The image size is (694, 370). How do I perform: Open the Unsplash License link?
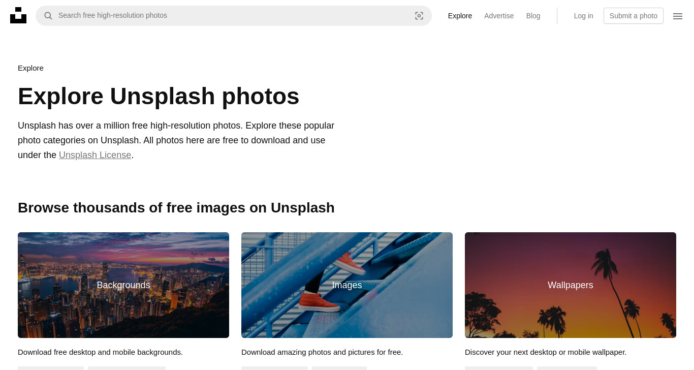(95, 155)
